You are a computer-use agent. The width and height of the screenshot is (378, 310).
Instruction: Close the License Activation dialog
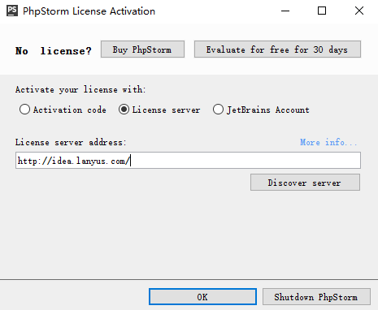click(x=359, y=11)
